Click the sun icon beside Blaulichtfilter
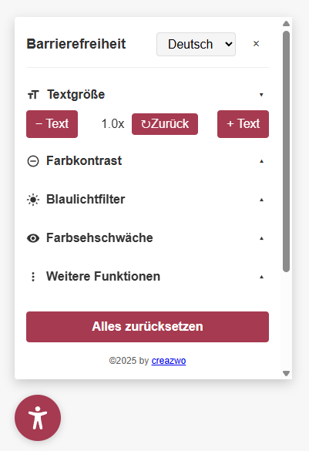The height and width of the screenshot is (451, 309). 33,200
